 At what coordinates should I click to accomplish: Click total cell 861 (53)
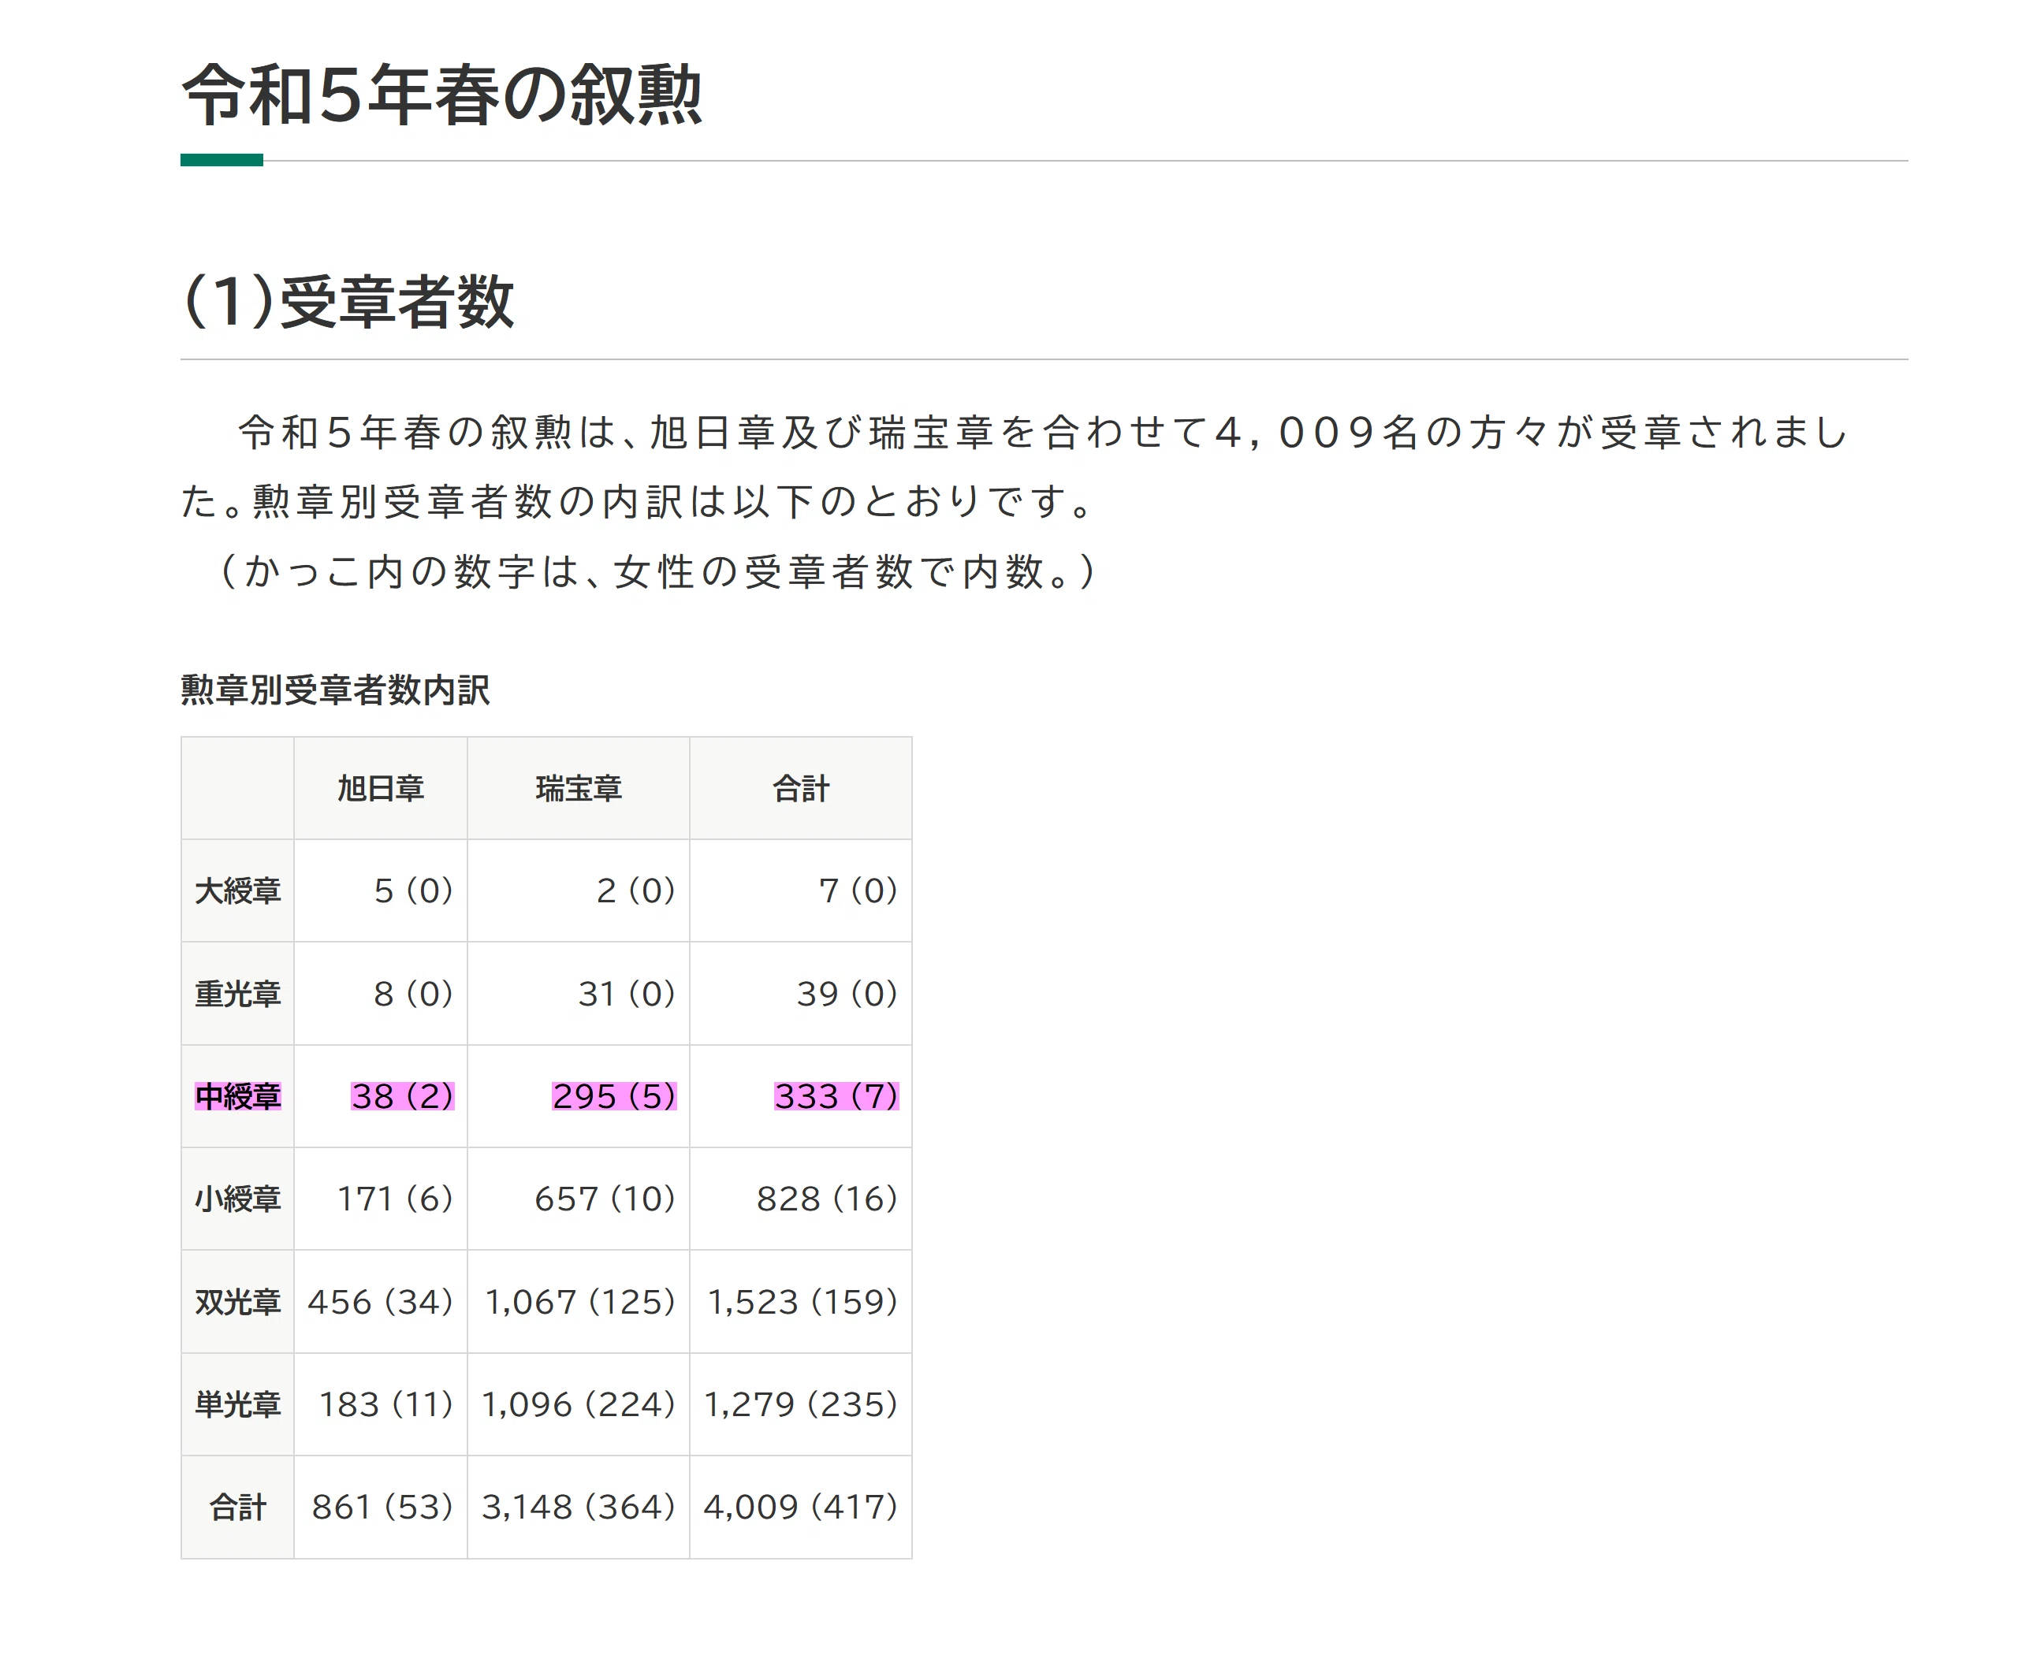[x=380, y=1507]
